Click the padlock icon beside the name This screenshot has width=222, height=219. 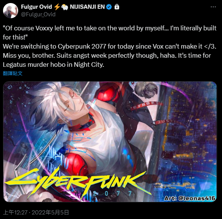117,7
